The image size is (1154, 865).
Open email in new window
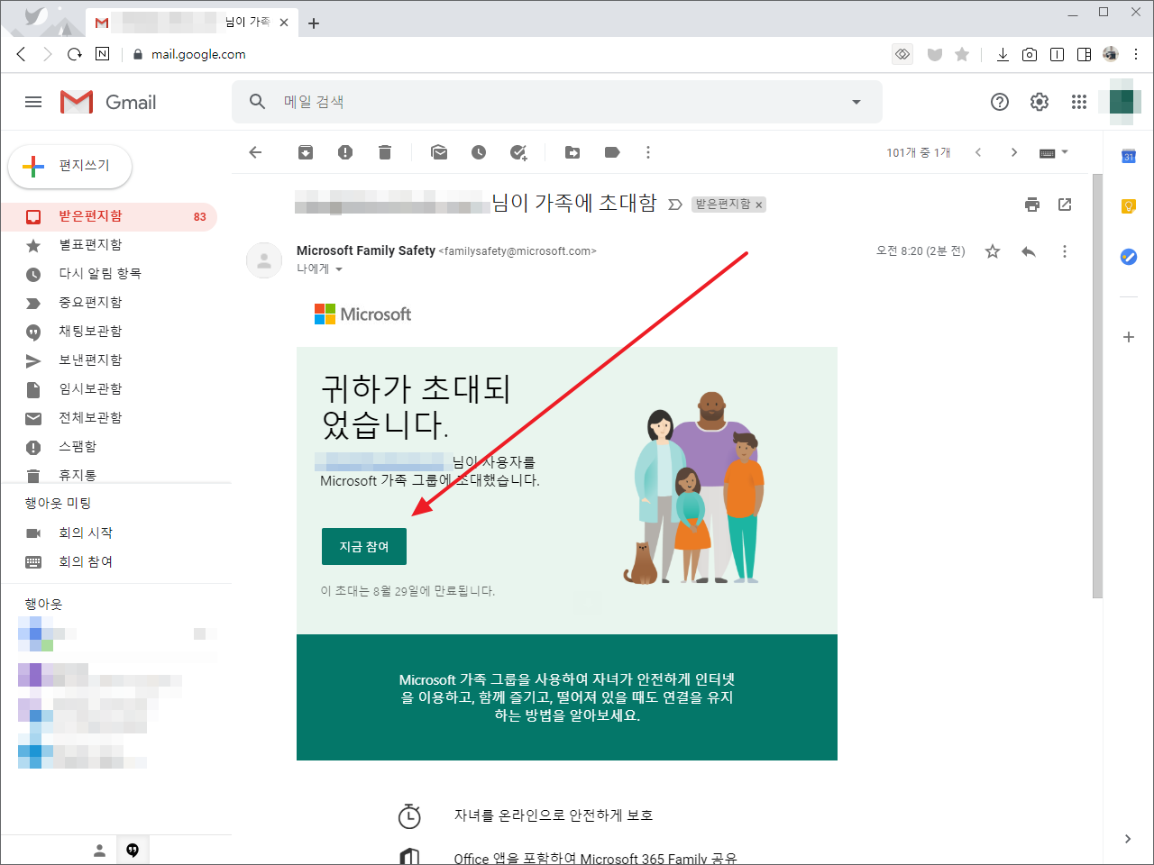pyautogui.click(x=1065, y=205)
